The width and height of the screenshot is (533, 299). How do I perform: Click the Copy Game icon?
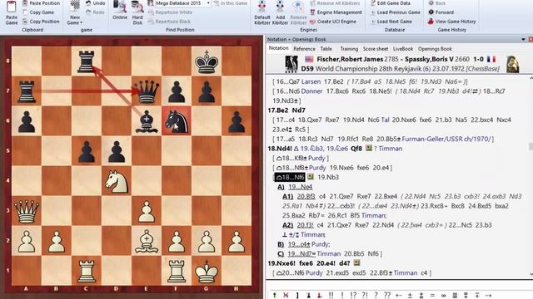tap(25, 12)
